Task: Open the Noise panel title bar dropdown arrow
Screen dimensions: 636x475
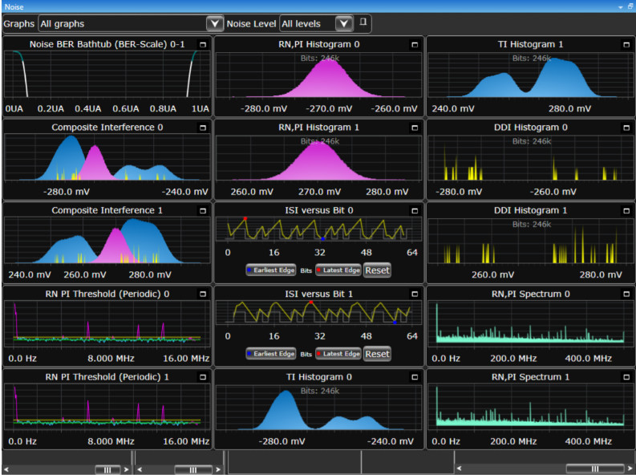Action: pos(619,6)
